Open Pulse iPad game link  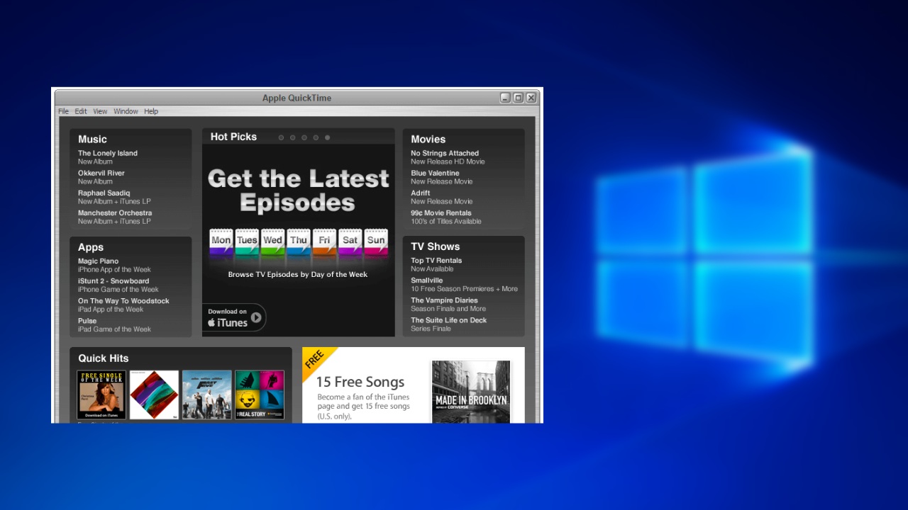click(x=114, y=324)
